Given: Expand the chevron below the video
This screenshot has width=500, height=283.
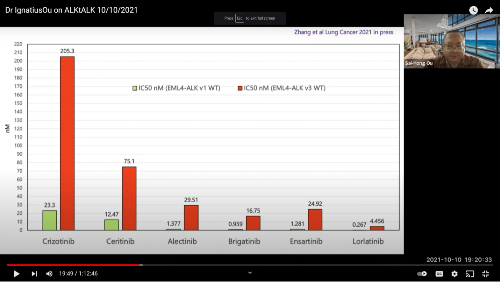Looking at the screenshot, I should pos(250,273).
